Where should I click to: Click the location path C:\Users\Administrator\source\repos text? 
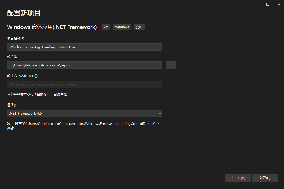pyautogui.click(x=40, y=65)
